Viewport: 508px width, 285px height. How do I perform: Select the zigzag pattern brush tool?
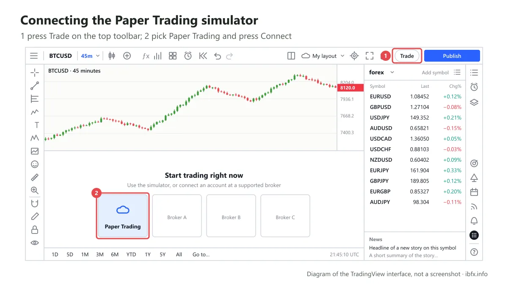pyautogui.click(x=35, y=112)
